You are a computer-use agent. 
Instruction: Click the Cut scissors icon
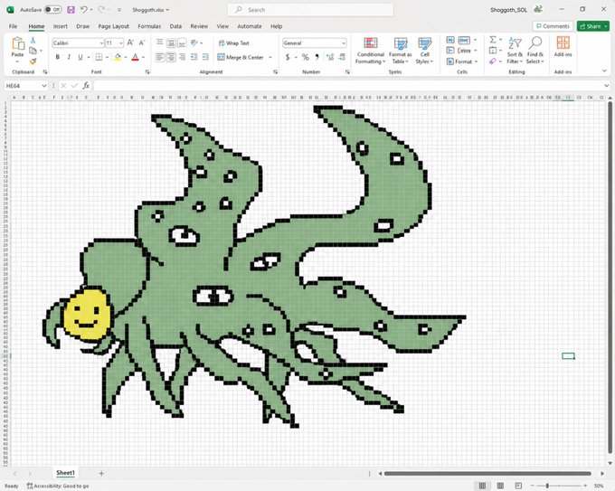33,41
